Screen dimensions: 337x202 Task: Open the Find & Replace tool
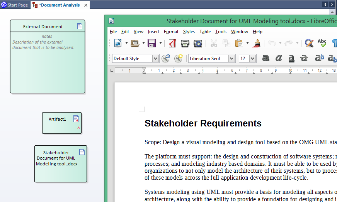309,43
